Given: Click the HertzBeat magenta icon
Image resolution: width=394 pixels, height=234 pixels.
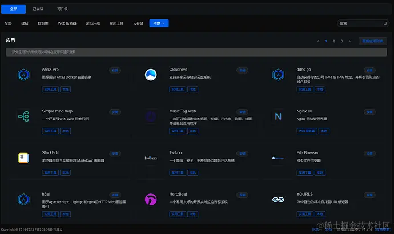Looking at the screenshot, I should click(x=151, y=200).
